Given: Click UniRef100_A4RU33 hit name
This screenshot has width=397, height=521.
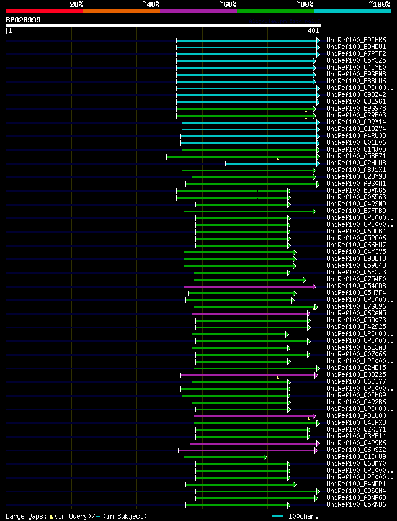Looking at the screenshot, I should tap(356, 136).
